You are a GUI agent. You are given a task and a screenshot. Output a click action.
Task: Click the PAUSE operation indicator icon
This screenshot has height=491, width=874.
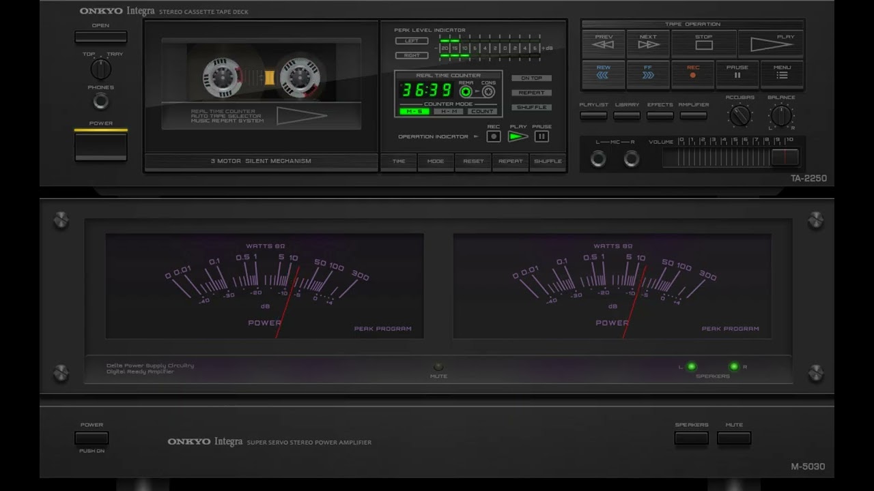tap(541, 136)
